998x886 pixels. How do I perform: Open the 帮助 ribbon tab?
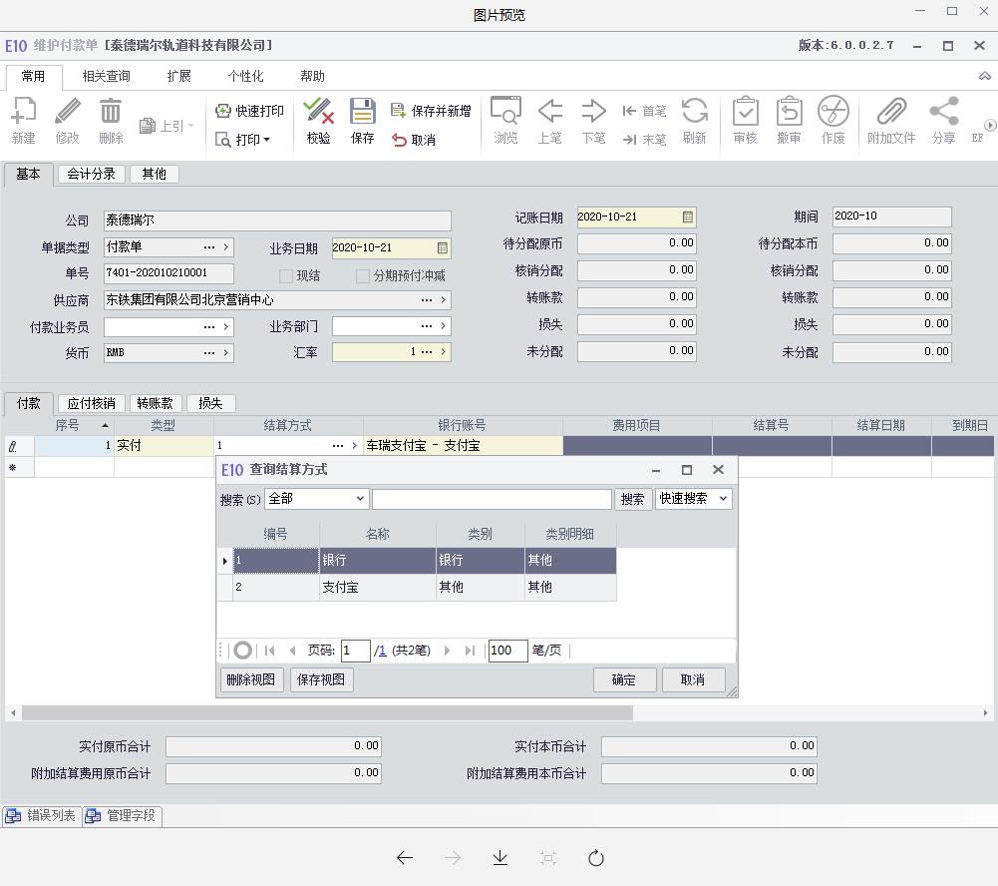click(312, 77)
